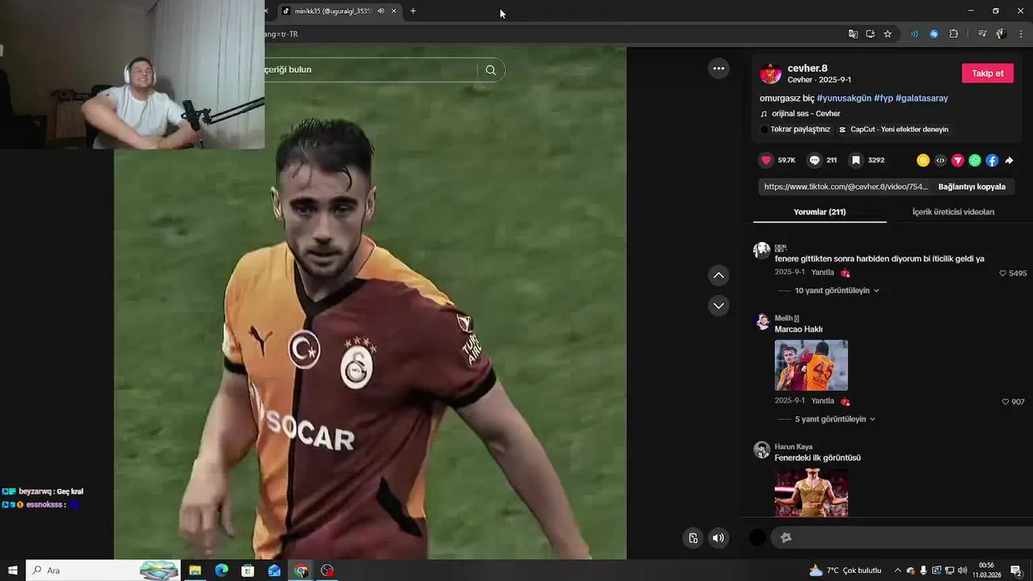Mute tab via speaker icon on tab
Screen dimensions: 1033x581
(381, 11)
